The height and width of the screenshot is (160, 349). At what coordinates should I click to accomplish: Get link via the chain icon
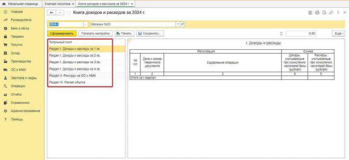tap(331, 13)
